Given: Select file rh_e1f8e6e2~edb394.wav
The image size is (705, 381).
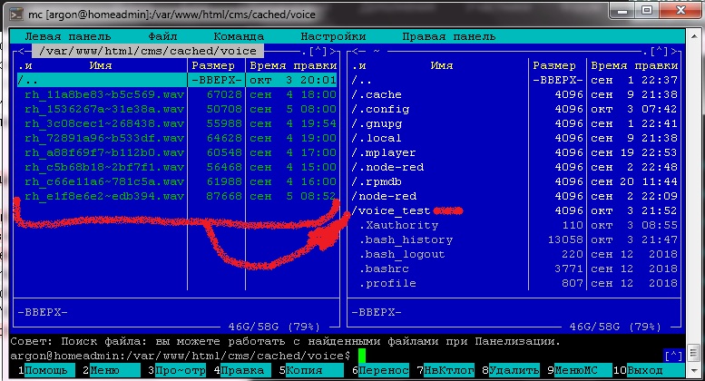Looking at the screenshot, I should (104, 196).
